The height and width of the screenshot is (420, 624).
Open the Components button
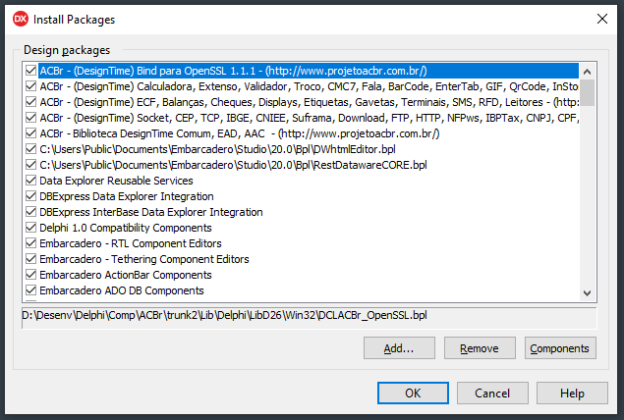click(x=560, y=348)
